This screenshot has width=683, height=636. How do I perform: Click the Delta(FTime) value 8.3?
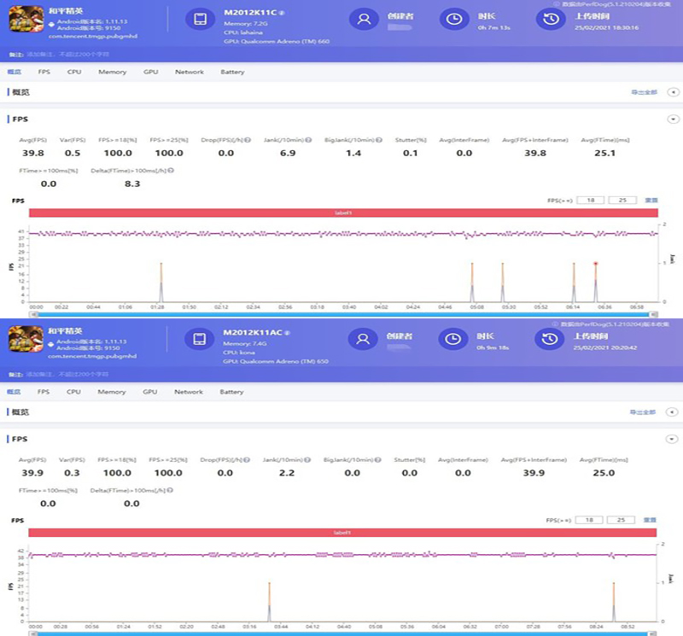tap(132, 184)
